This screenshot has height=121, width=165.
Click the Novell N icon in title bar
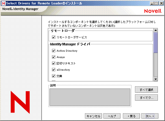tap(3, 3)
